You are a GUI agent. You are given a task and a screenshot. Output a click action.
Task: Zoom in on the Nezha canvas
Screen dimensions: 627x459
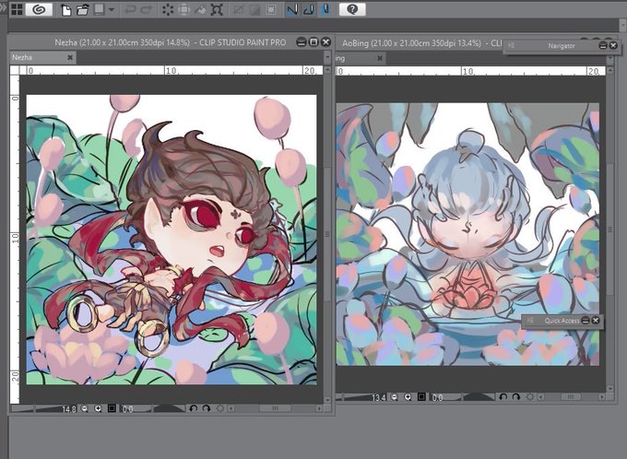click(x=98, y=408)
